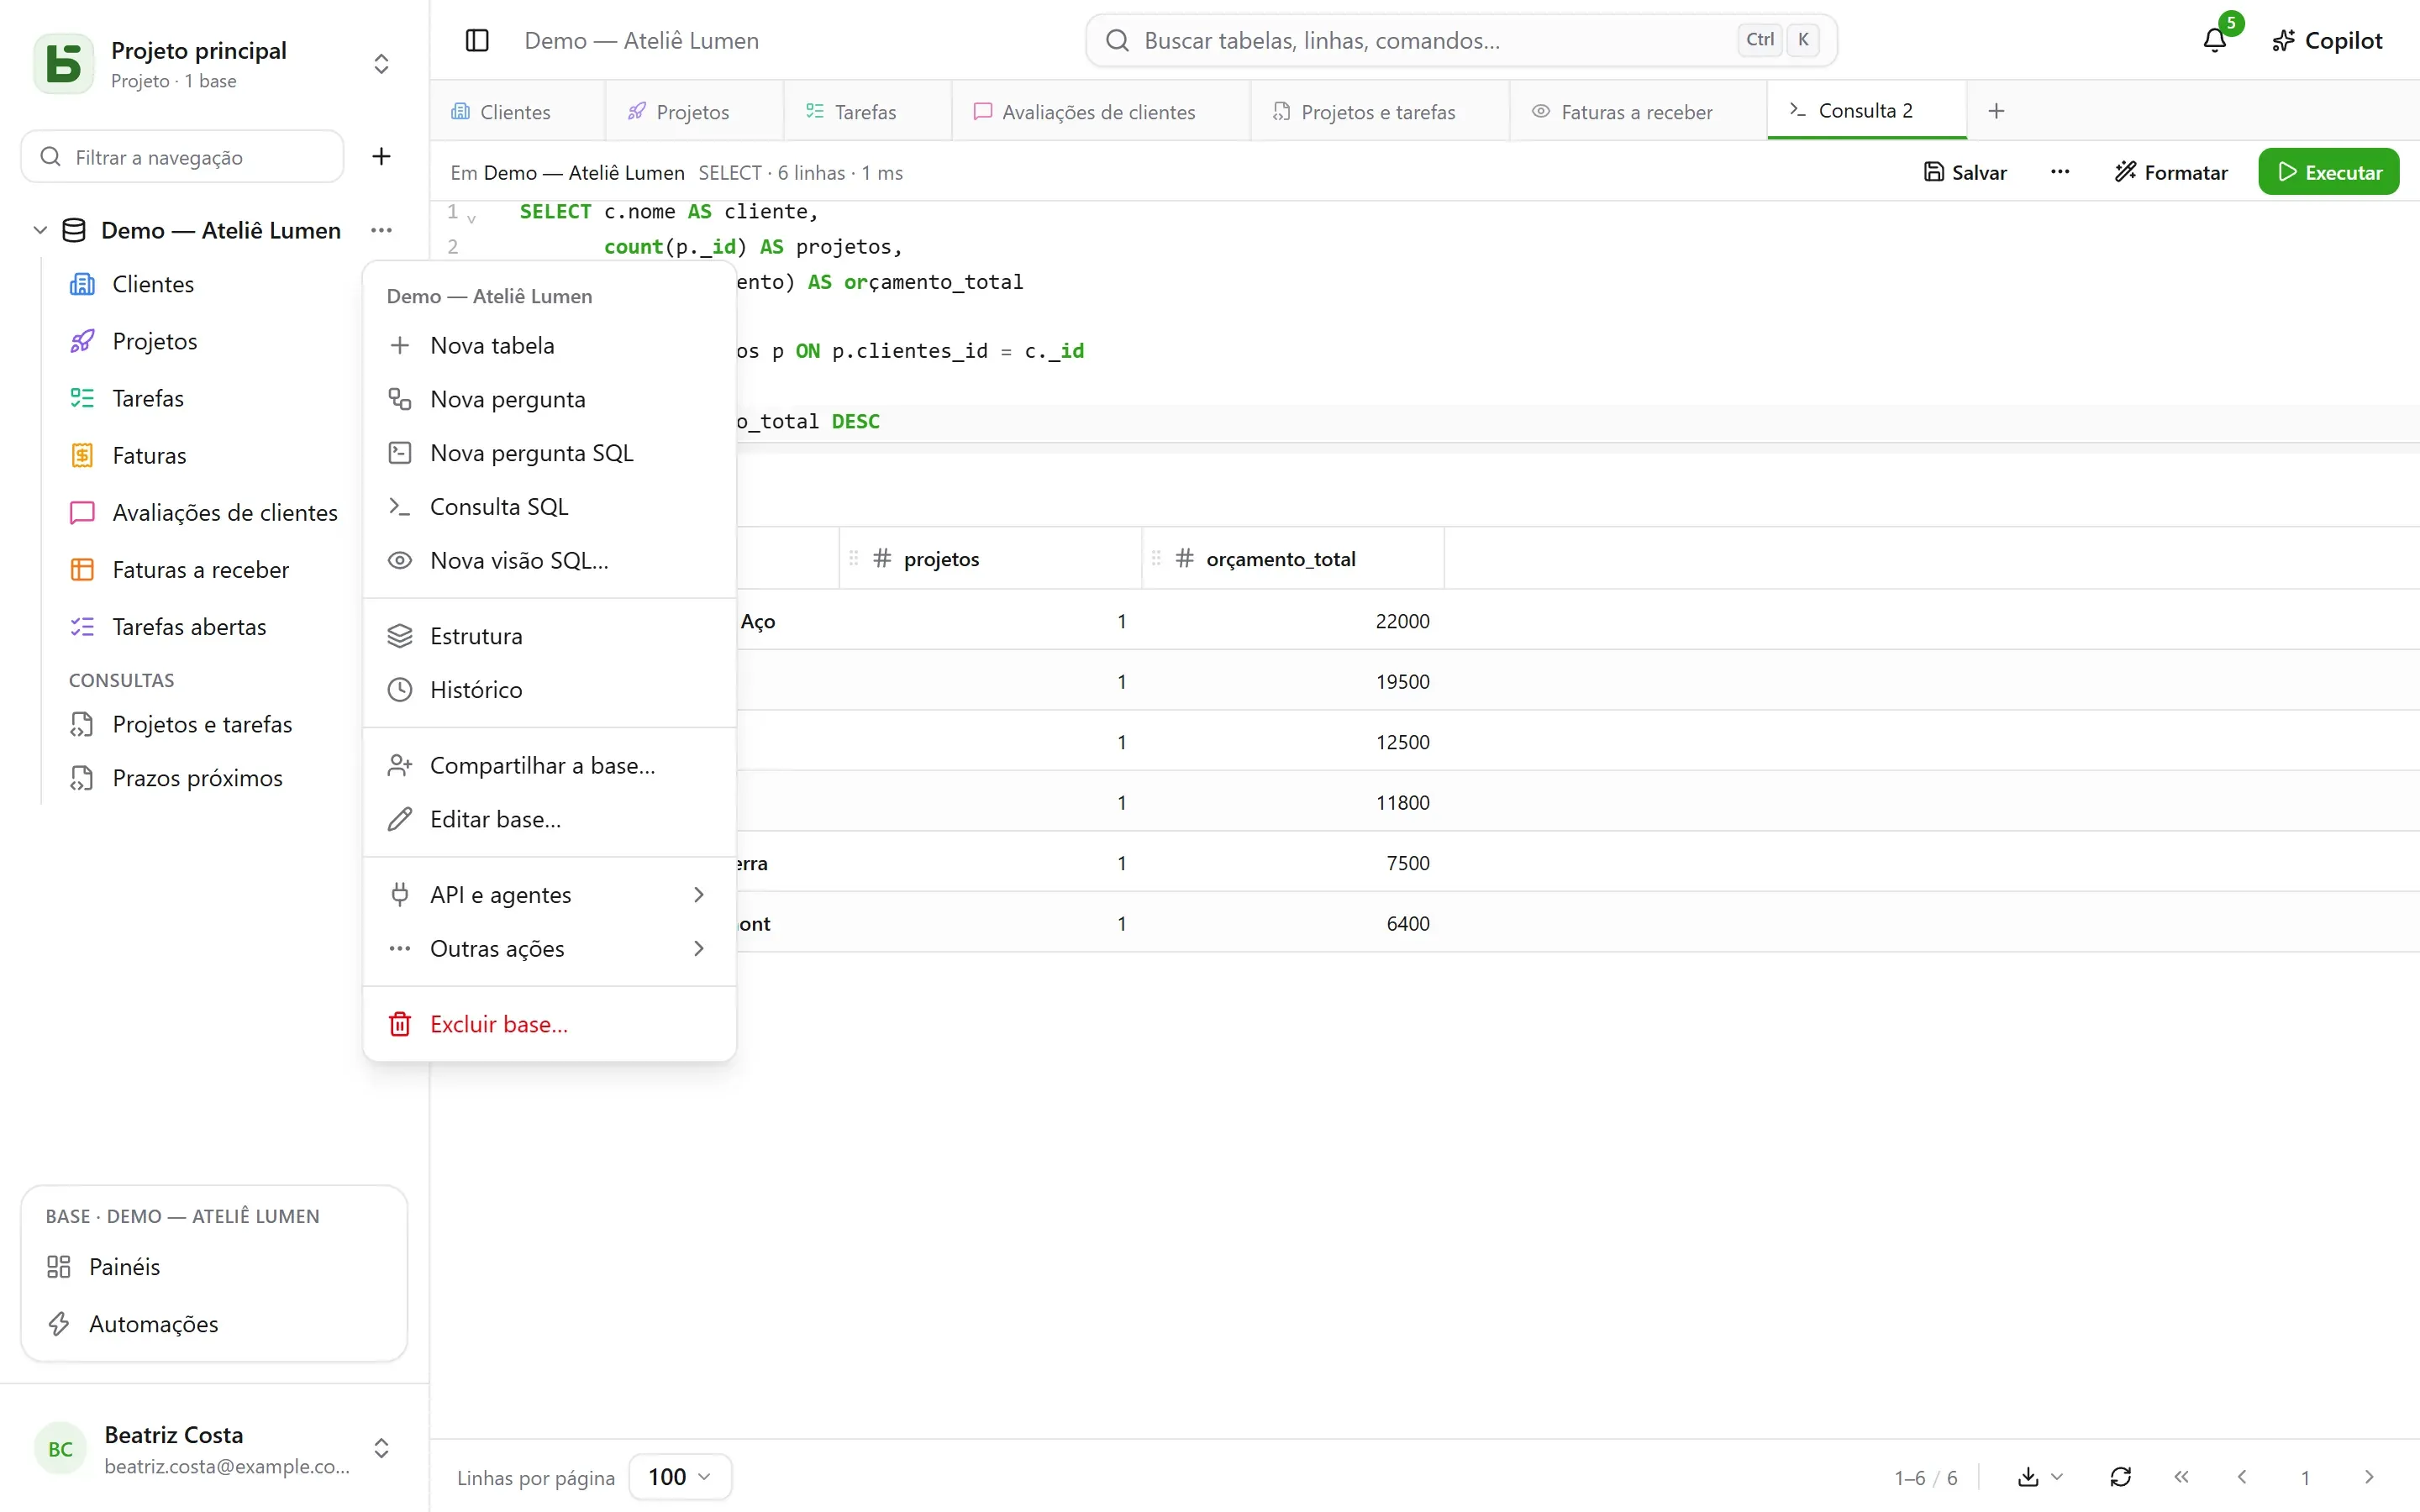Select Nova pergunta SQL menu entry

[x=549, y=452]
